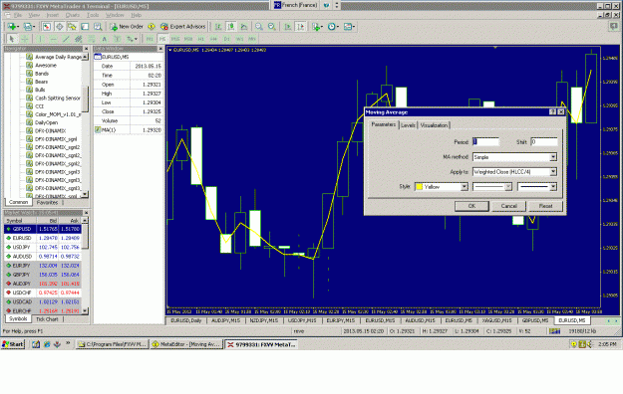Viewport: 623px width, 394px height.
Task: Switch chart to D1 timeframe
Action: (226, 39)
